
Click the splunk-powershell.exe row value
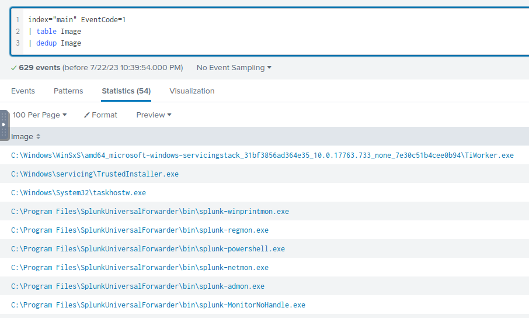(148, 249)
